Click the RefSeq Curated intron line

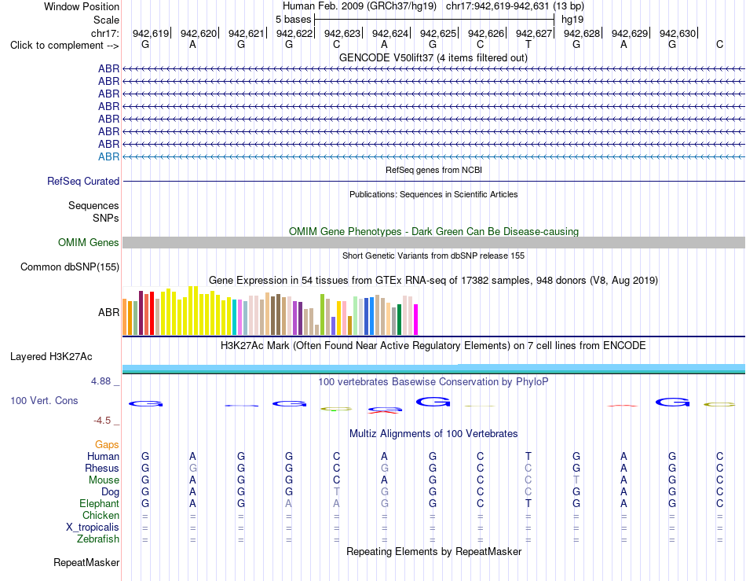(x=433, y=182)
